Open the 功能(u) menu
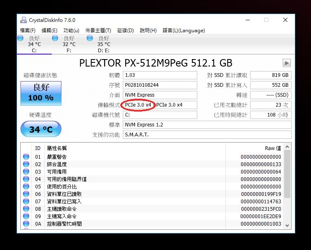Screen dimensions: 311x250 (x=71, y=31)
